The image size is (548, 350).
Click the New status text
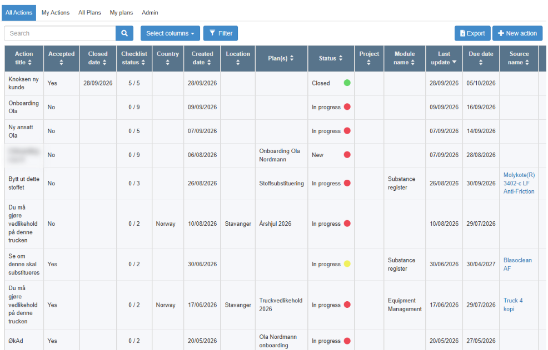tap(318, 155)
